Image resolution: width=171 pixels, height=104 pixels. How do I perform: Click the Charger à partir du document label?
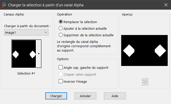pyautogui.click(x=27, y=26)
